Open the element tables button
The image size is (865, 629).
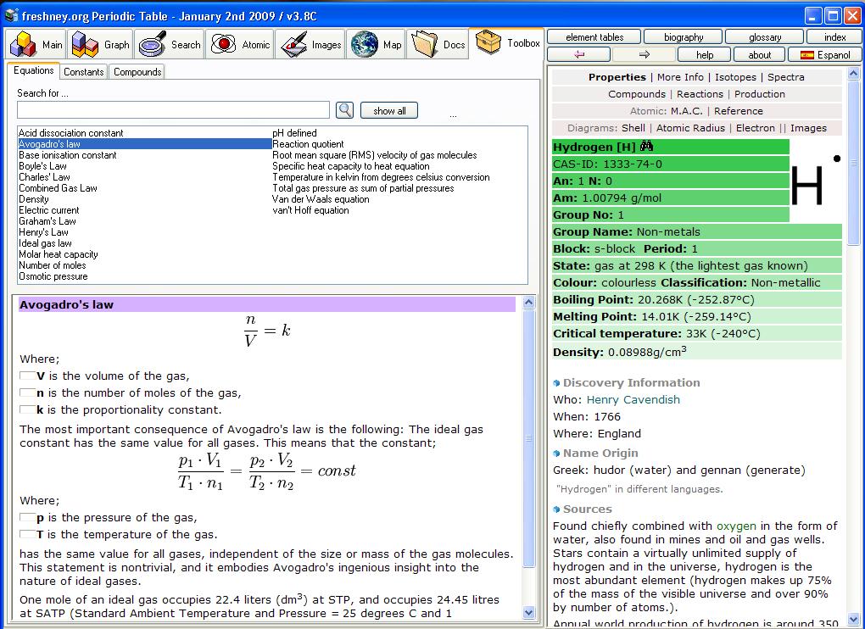pos(594,37)
